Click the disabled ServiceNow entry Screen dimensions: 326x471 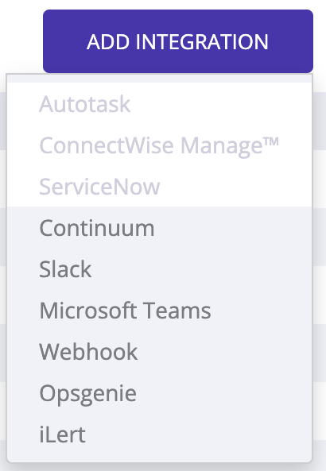pyautogui.click(x=159, y=187)
